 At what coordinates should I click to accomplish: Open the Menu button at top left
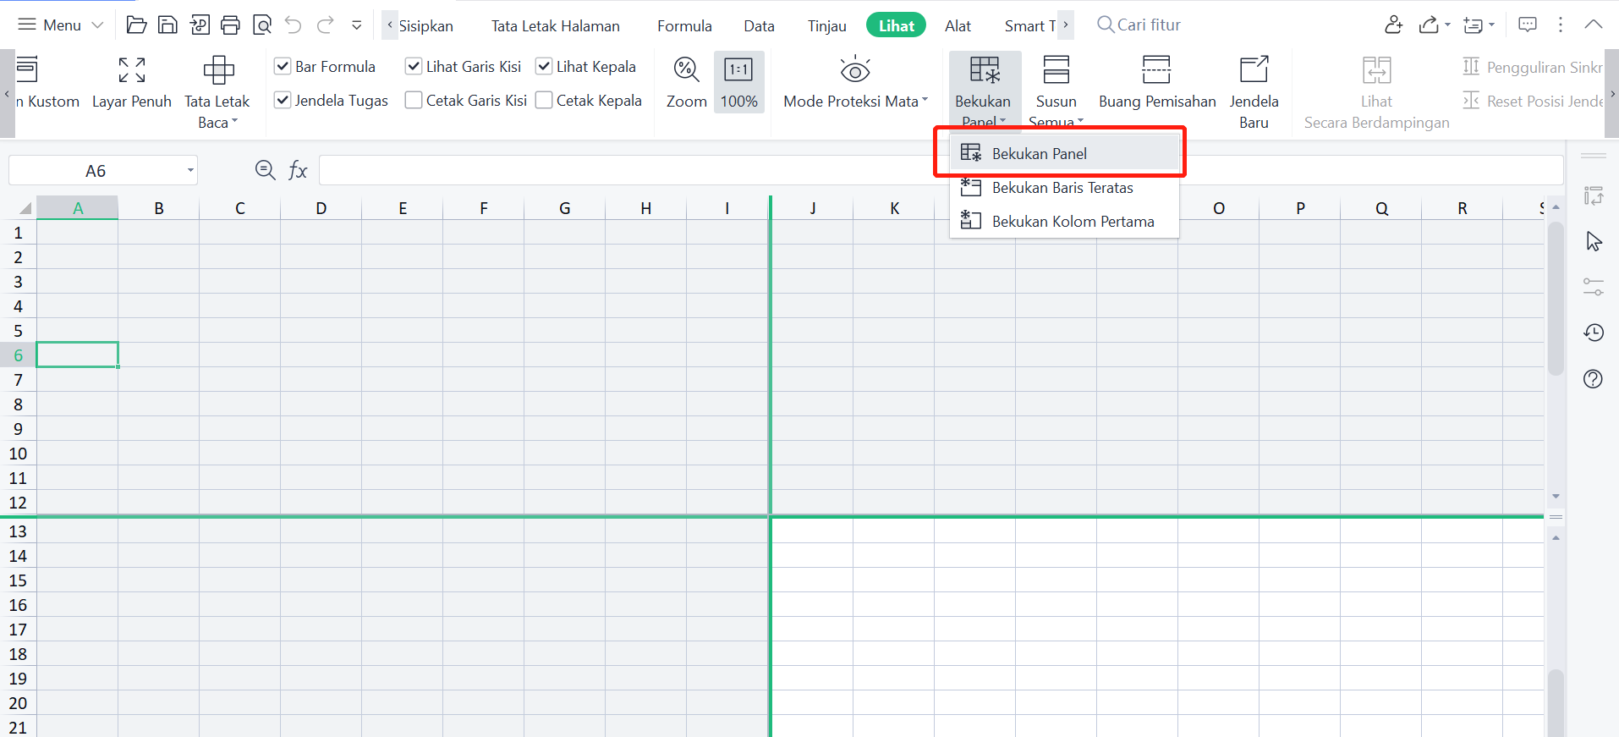tap(61, 25)
